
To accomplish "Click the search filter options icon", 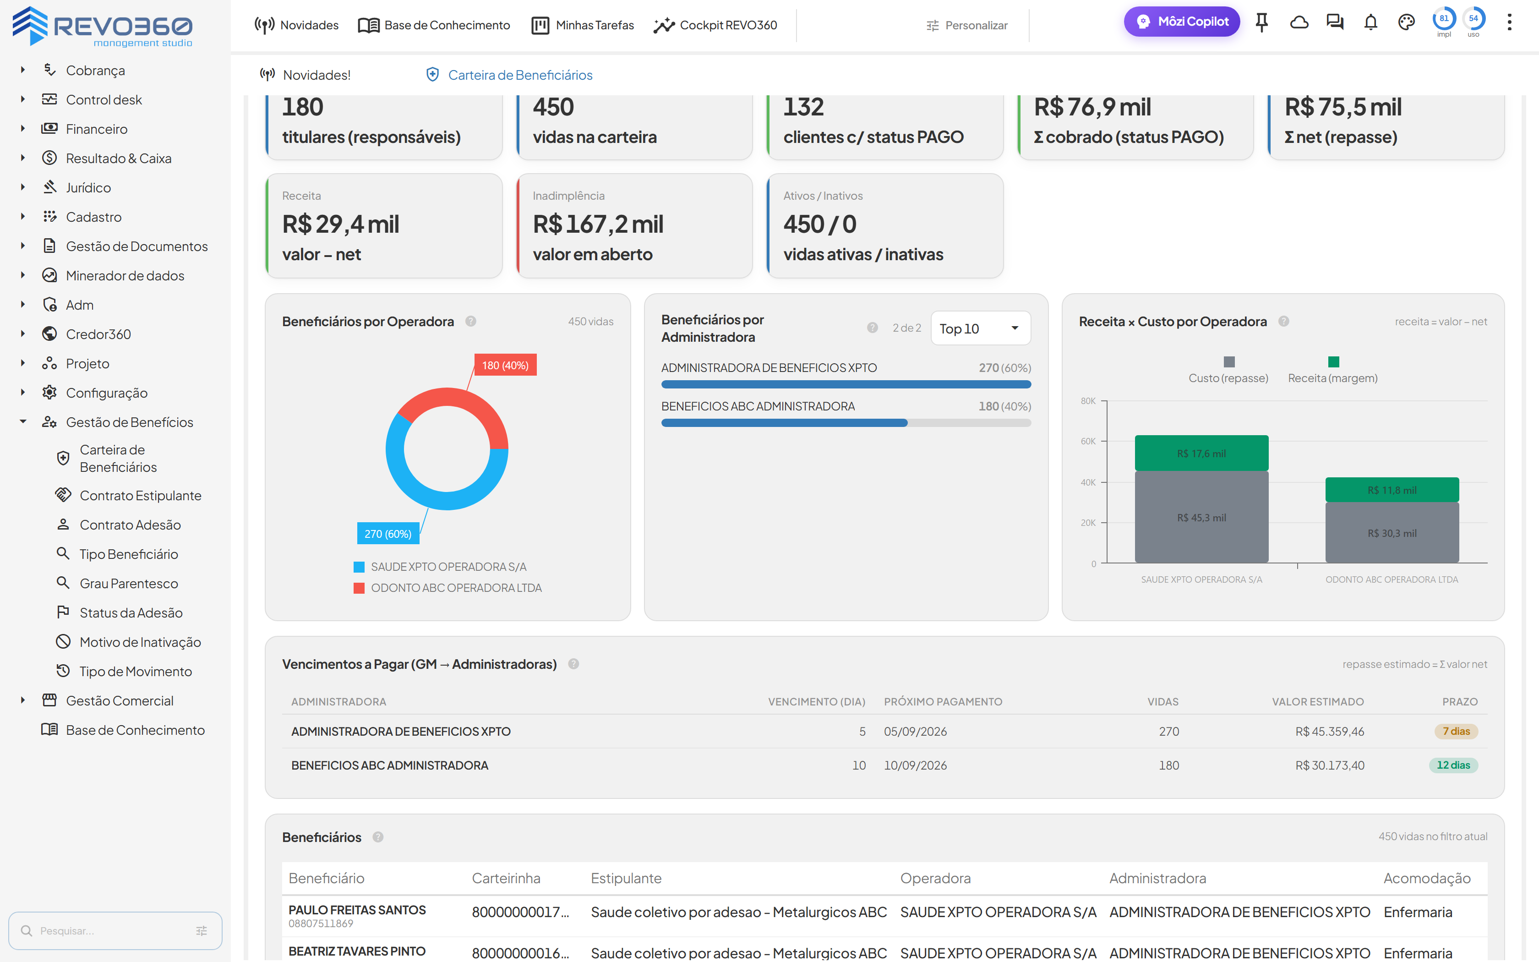I will point(202,931).
